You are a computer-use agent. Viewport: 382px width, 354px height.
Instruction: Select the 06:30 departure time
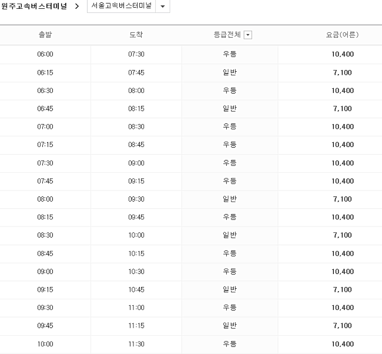(x=45, y=91)
